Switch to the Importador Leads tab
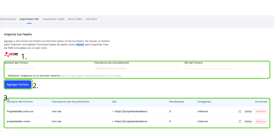Viewport: 275px width, 131px height. point(53,19)
